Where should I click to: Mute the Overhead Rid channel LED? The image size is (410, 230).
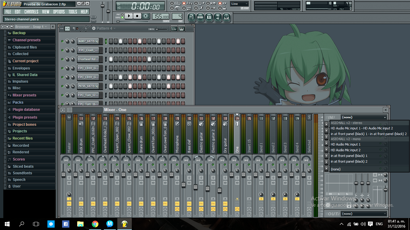(x=62, y=59)
